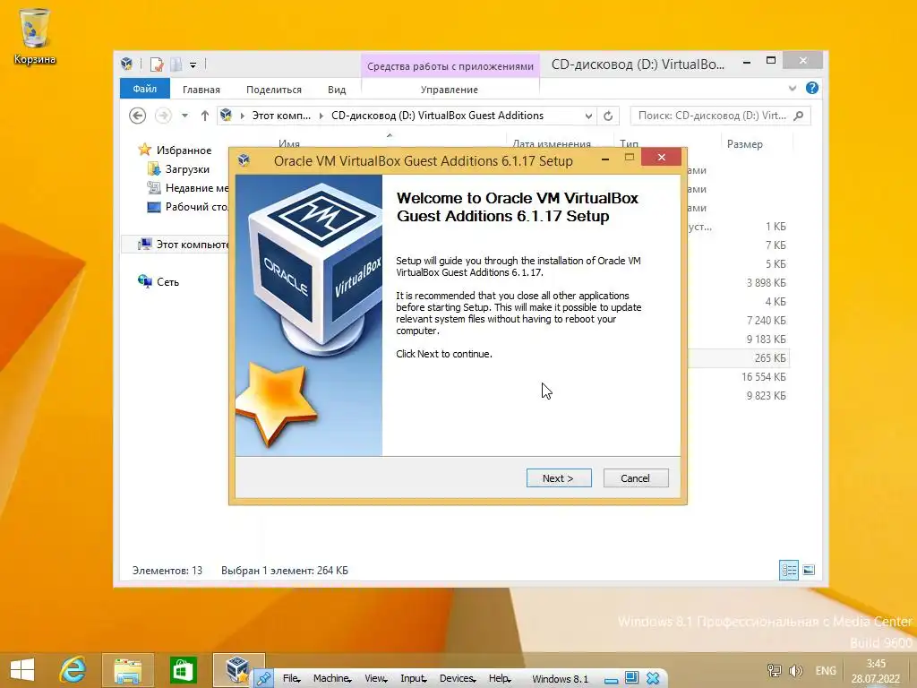Select the file row sized 9 823 КБ
The image size is (917, 688).
[x=738, y=395]
